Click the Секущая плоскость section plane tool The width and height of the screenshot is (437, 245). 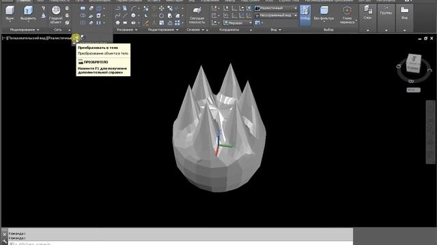(x=197, y=15)
